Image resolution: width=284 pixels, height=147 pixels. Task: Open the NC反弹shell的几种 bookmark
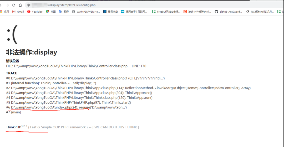(260, 12)
